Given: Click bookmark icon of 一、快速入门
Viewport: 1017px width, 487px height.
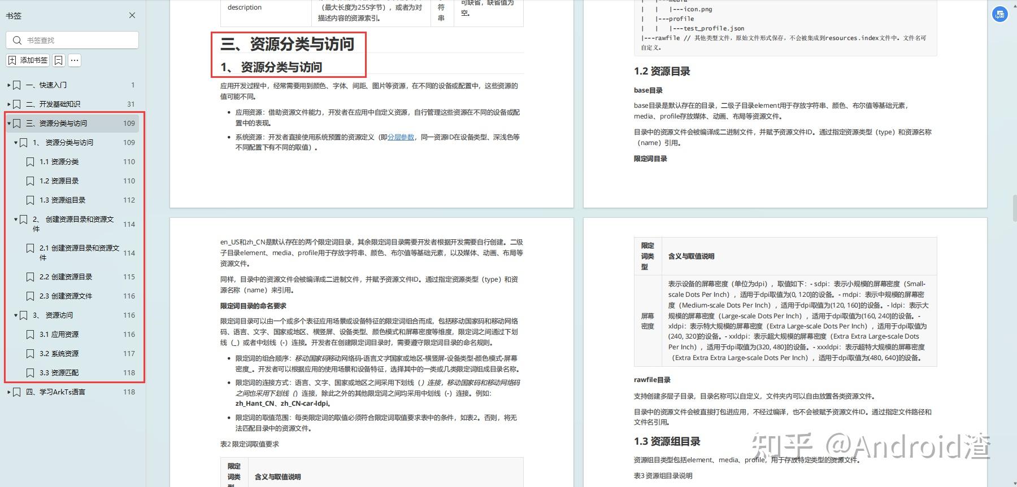Looking at the screenshot, I should [x=17, y=85].
